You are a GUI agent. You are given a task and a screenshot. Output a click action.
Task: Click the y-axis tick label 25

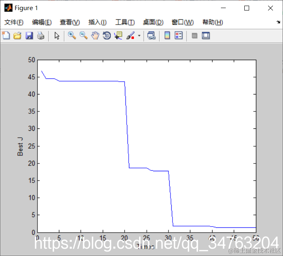[x=31, y=146]
